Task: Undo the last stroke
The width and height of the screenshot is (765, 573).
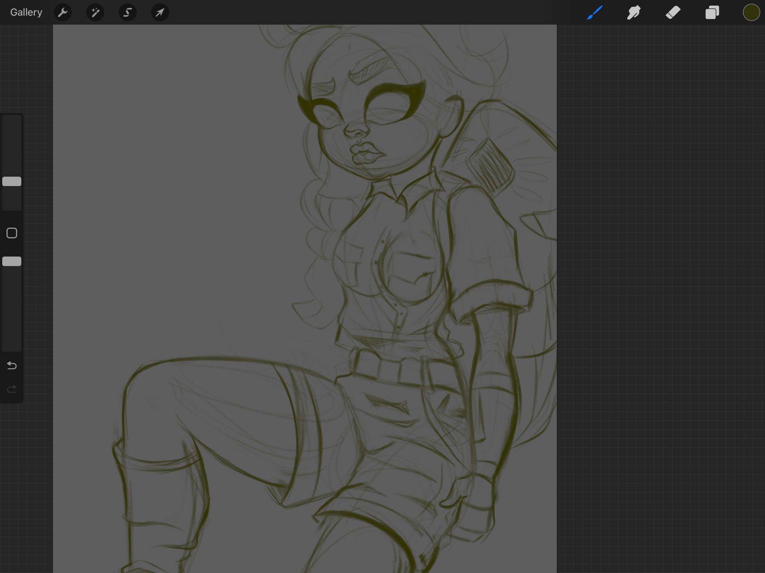Action: (12, 365)
